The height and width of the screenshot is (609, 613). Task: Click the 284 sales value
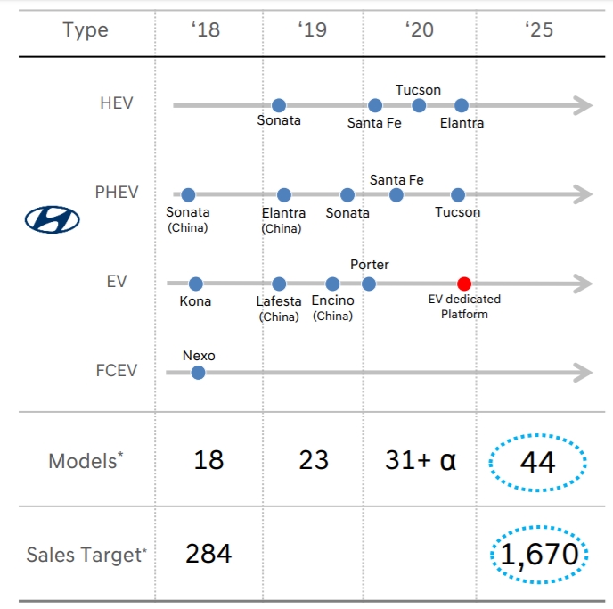208,554
